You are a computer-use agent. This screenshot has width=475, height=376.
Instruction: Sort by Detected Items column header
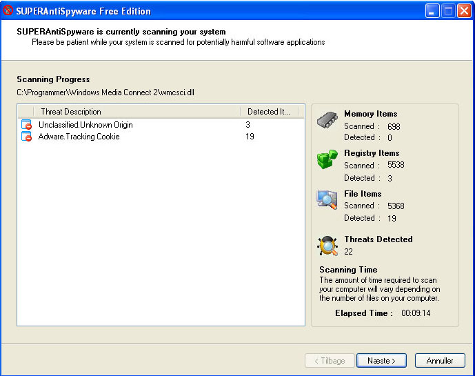(x=270, y=112)
